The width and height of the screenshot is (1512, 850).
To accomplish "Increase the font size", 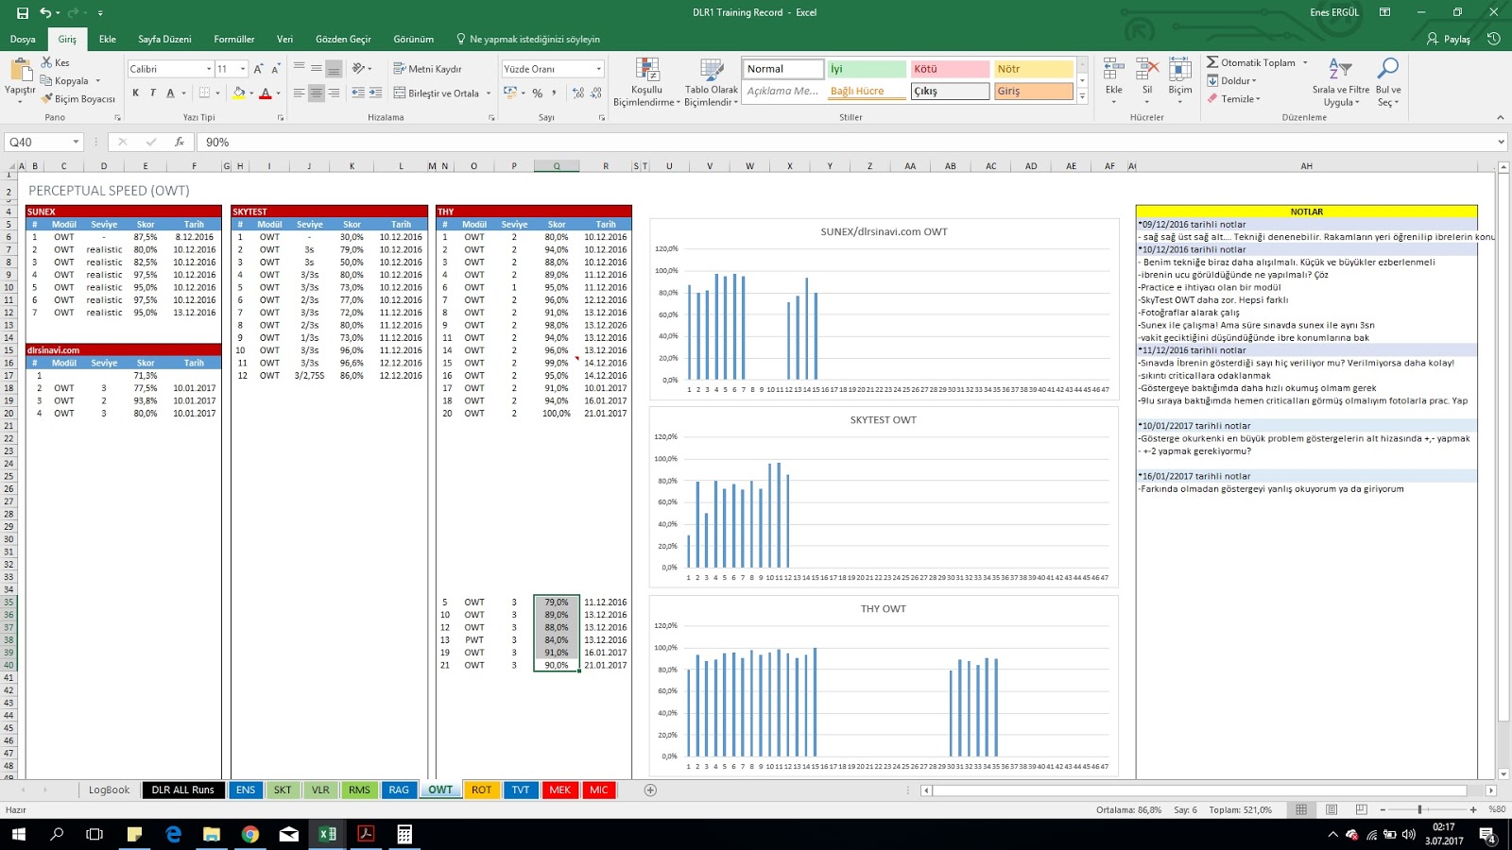I will point(258,69).
